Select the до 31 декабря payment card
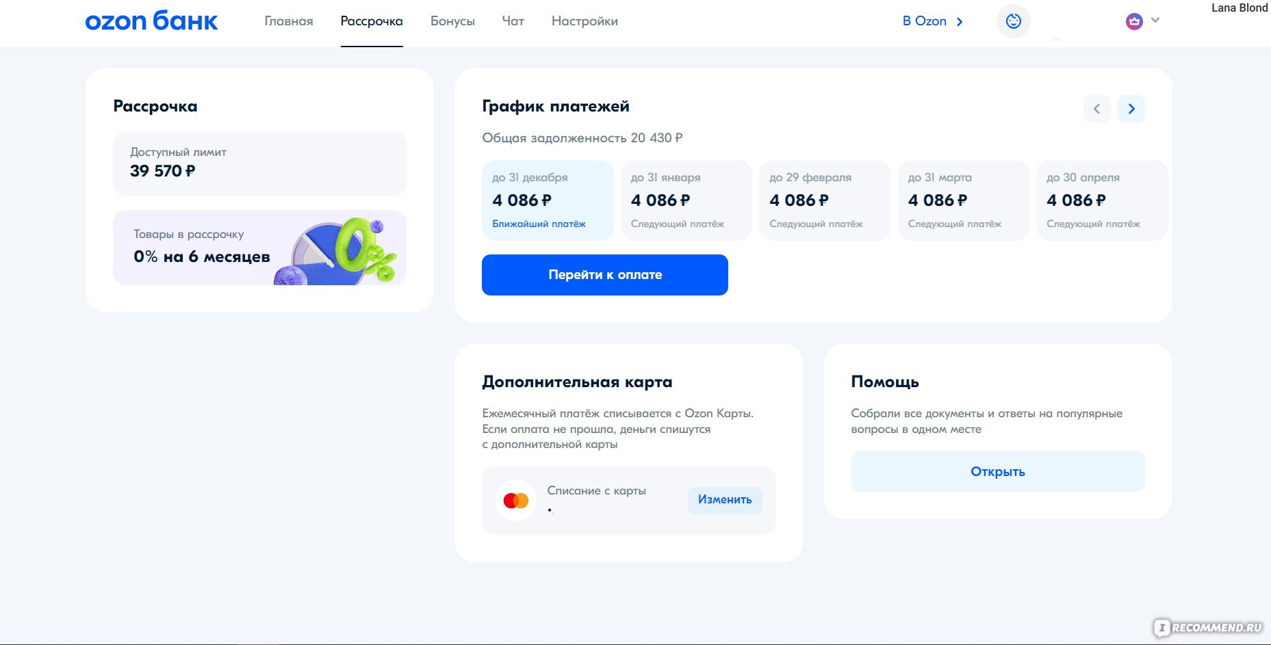Viewport: 1271px width, 645px height. pyautogui.click(x=548, y=200)
